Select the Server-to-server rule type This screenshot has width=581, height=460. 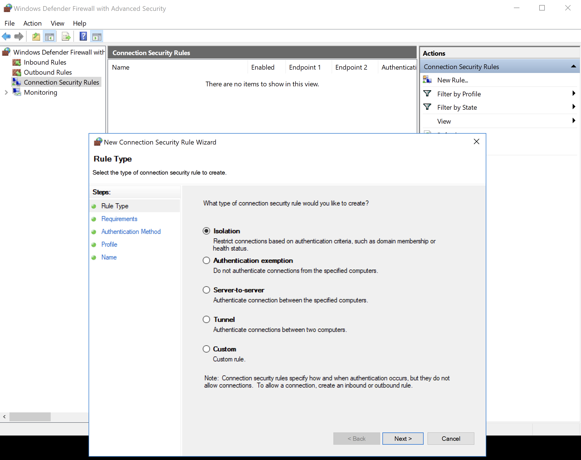coord(206,290)
